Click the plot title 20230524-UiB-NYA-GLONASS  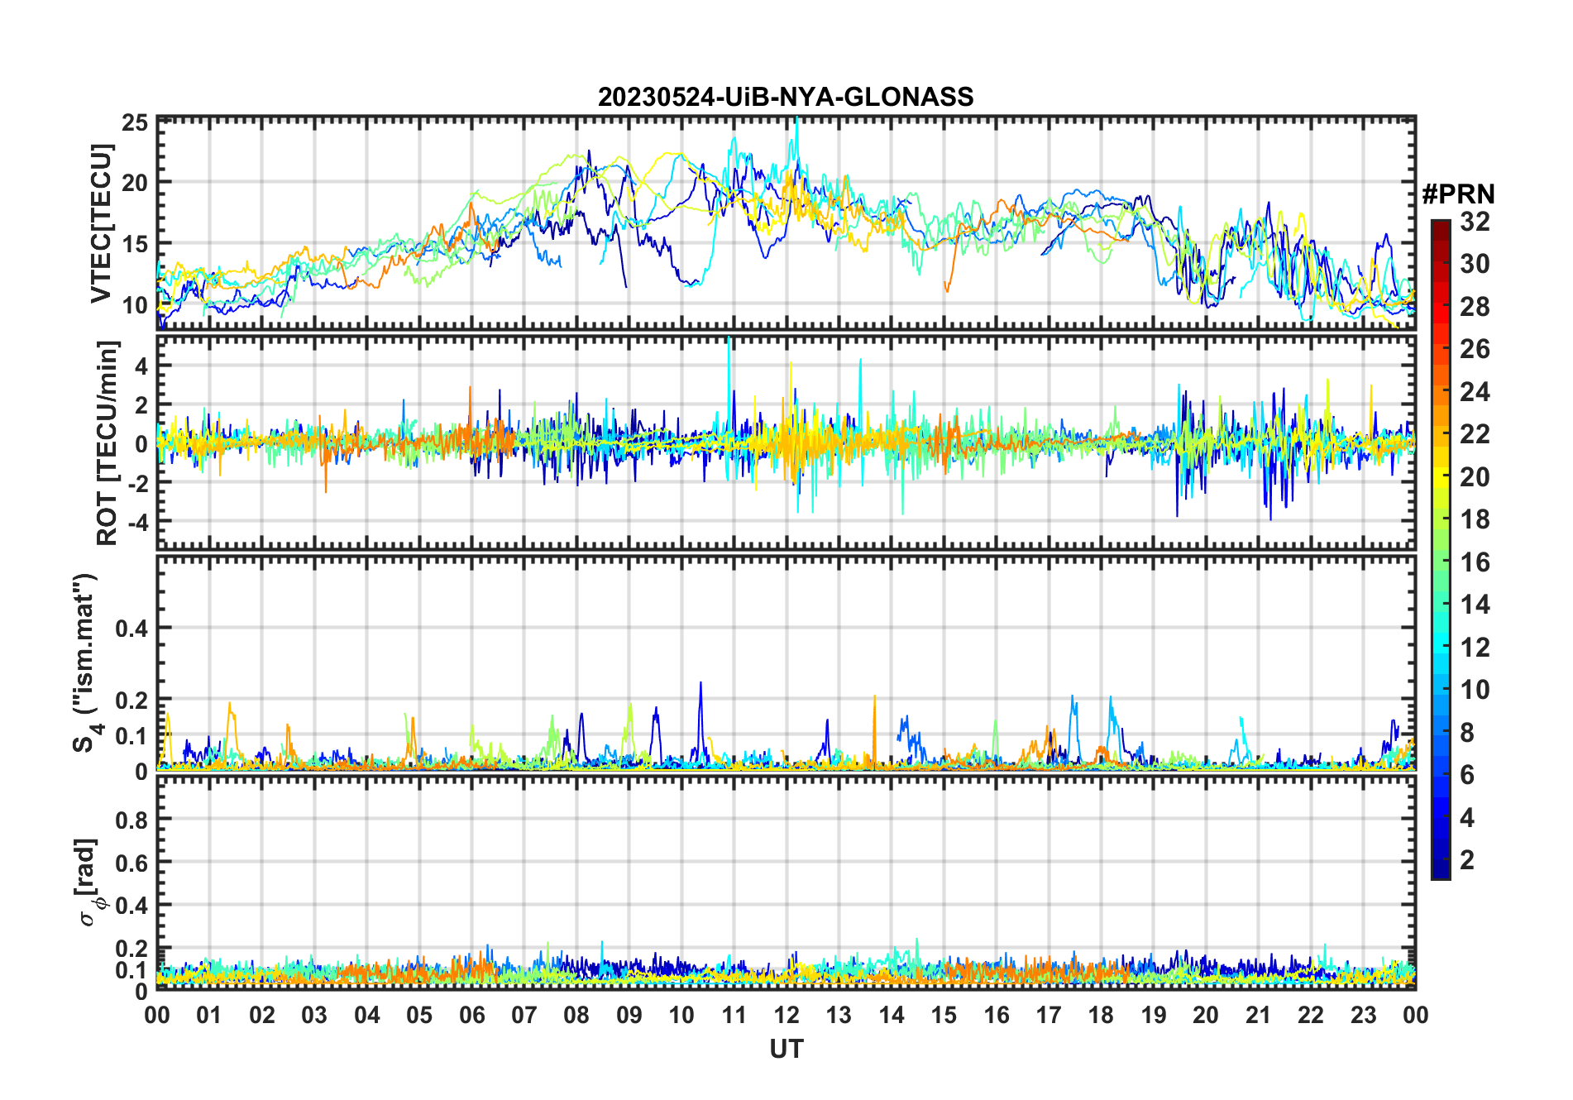point(786,98)
